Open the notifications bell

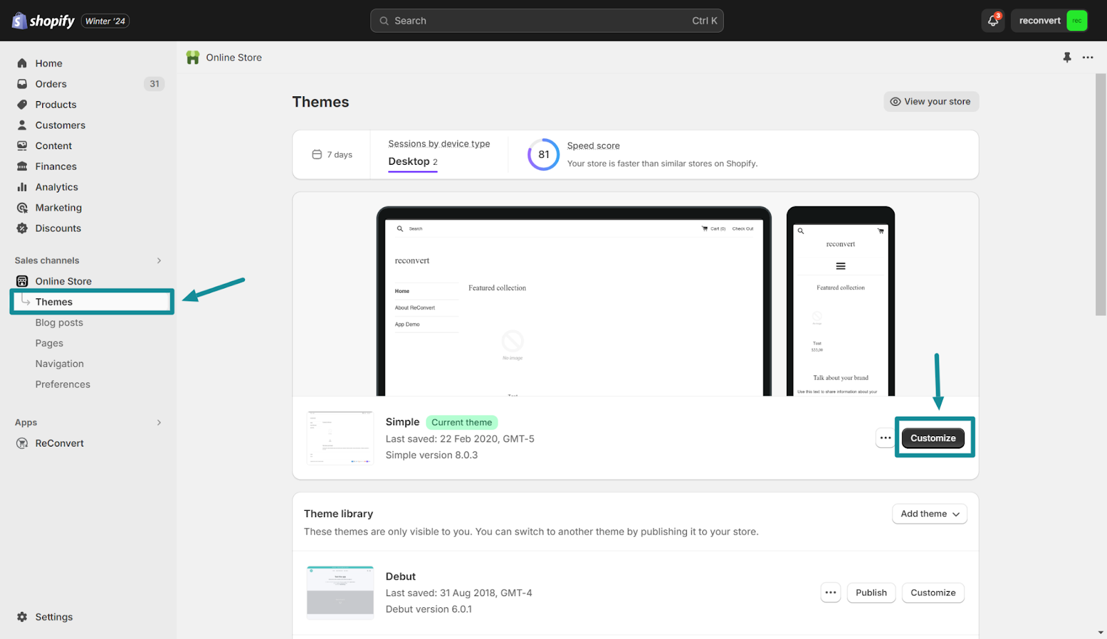(993, 21)
